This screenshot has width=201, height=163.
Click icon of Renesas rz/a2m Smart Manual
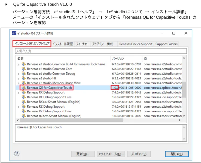tap(23, 116)
